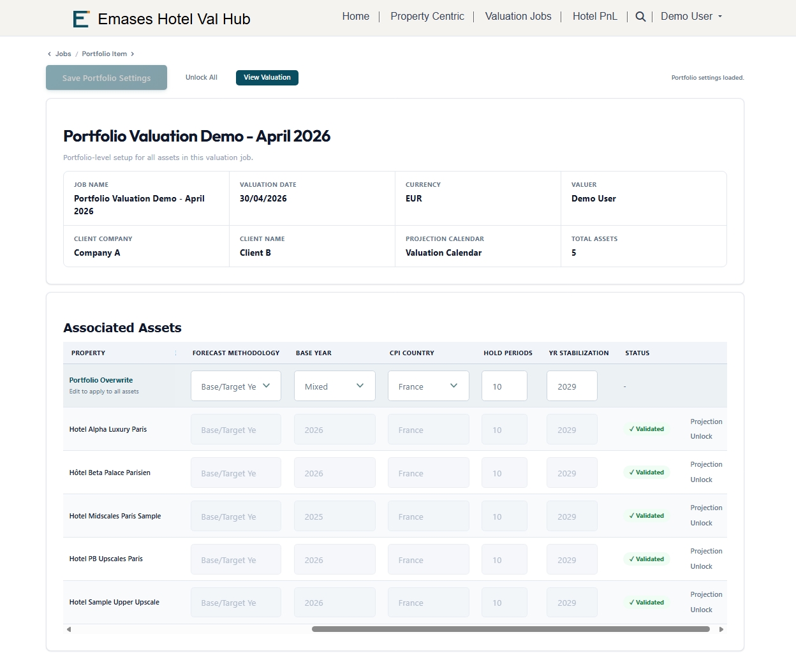Expand the Base Year Mixed dropdown
Screen dimensions: 796x660
[x=335, y=386]
